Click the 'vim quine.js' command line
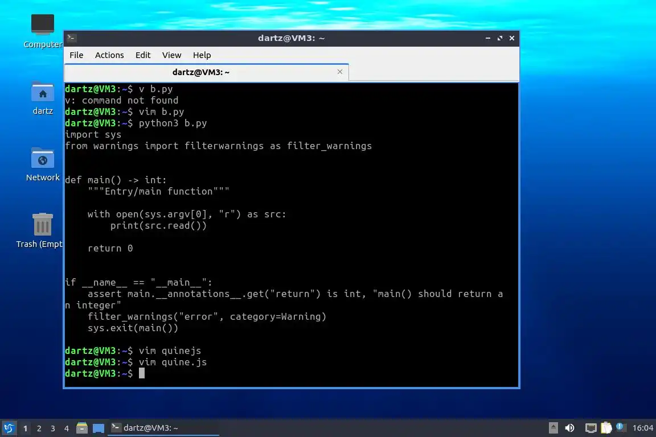 (173, 362)
